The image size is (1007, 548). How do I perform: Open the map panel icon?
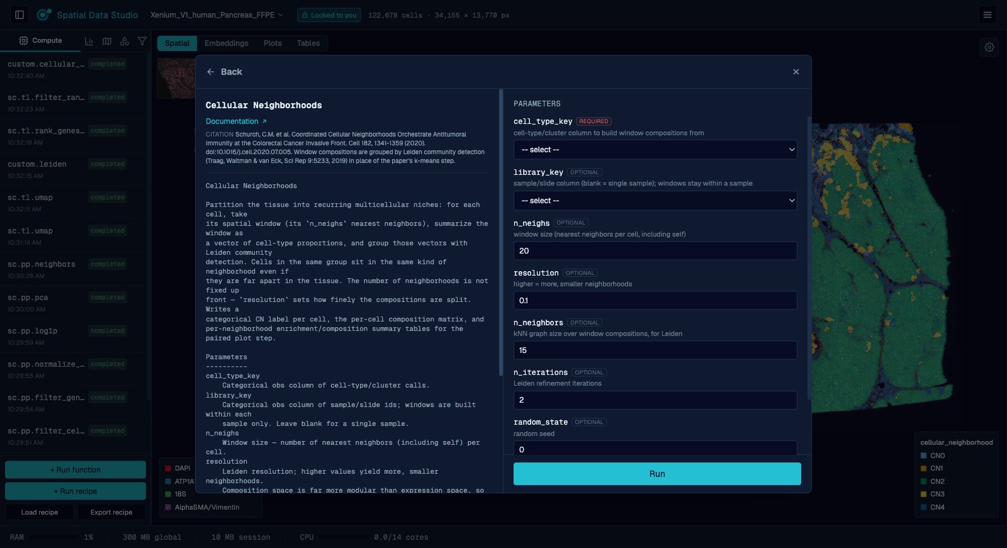[x=107, y=41]
